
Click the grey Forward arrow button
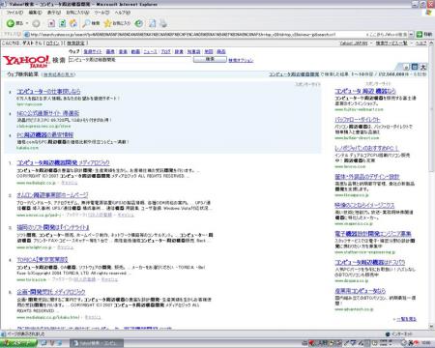point(36,23)
